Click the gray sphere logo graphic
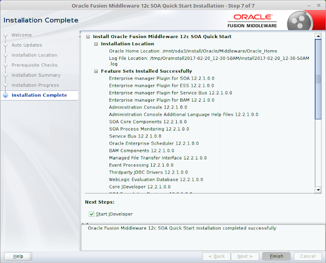 pos(299,21)
